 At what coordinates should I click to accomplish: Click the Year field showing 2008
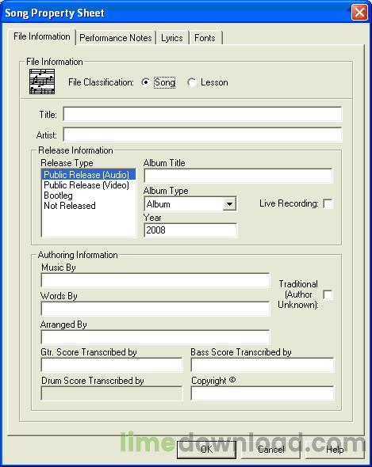190,230
